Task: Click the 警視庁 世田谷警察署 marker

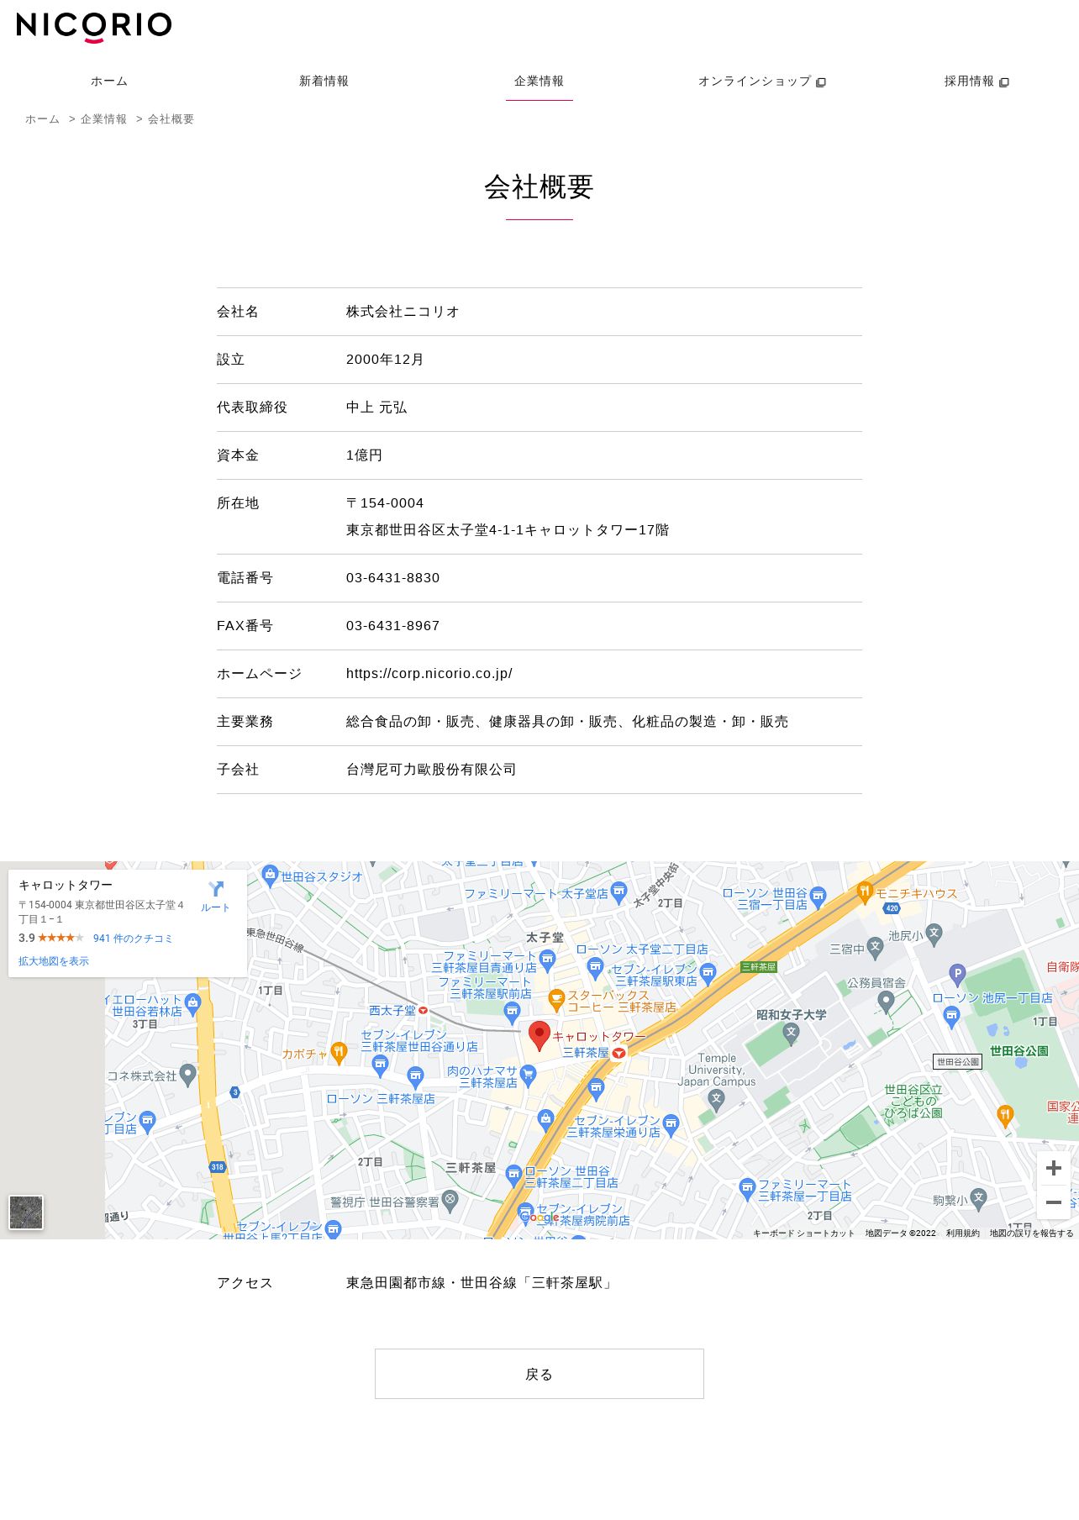Action: click(450, 1201)
